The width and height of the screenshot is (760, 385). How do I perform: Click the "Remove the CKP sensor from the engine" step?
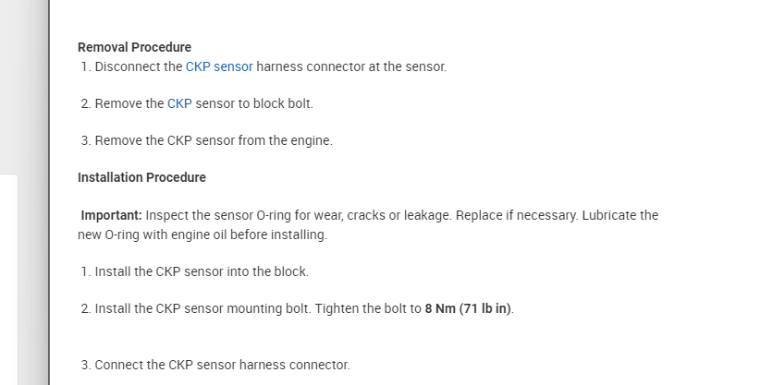tap(213, 140)
